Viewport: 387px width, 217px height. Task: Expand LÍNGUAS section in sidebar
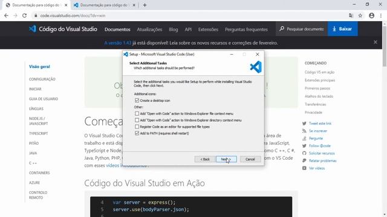coord(36,108)
